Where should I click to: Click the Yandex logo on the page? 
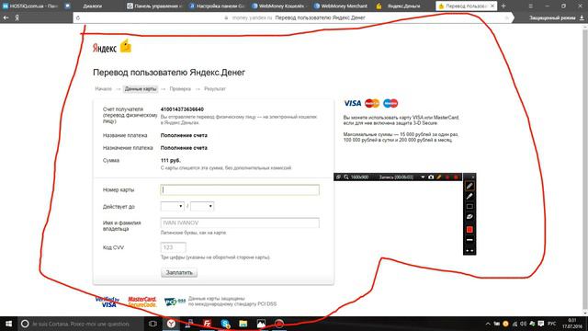point(112,47)
